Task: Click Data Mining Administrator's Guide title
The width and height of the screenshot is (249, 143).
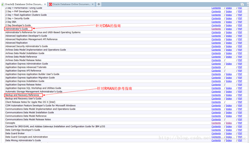Action: click(x=23, y=140)
